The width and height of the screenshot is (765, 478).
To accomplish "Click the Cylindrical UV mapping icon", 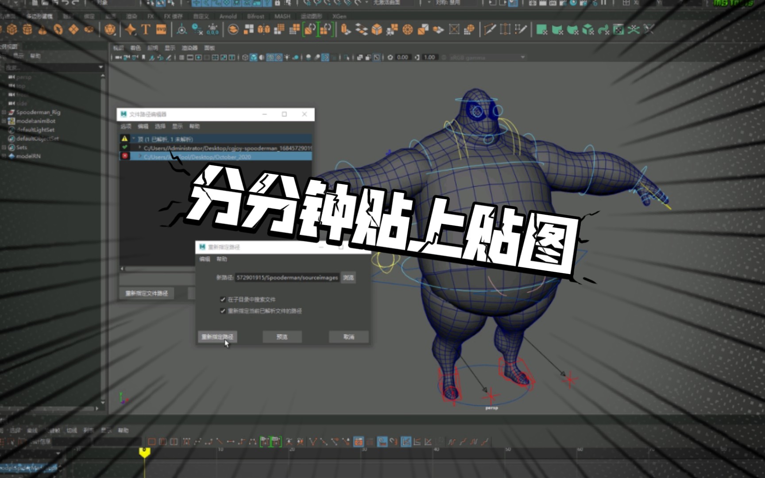I will (557, 30).
